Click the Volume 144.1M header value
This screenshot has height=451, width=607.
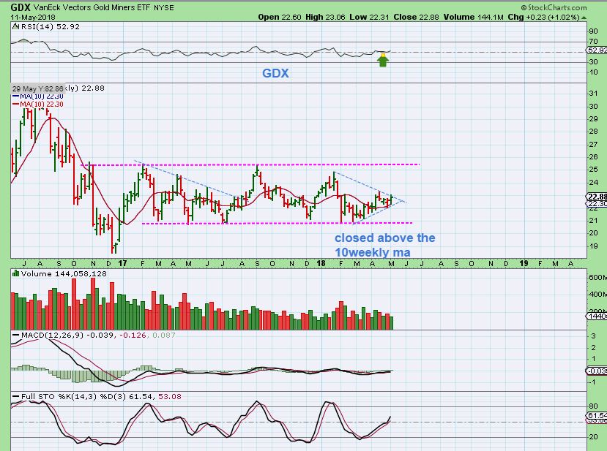tap(474, 17)
